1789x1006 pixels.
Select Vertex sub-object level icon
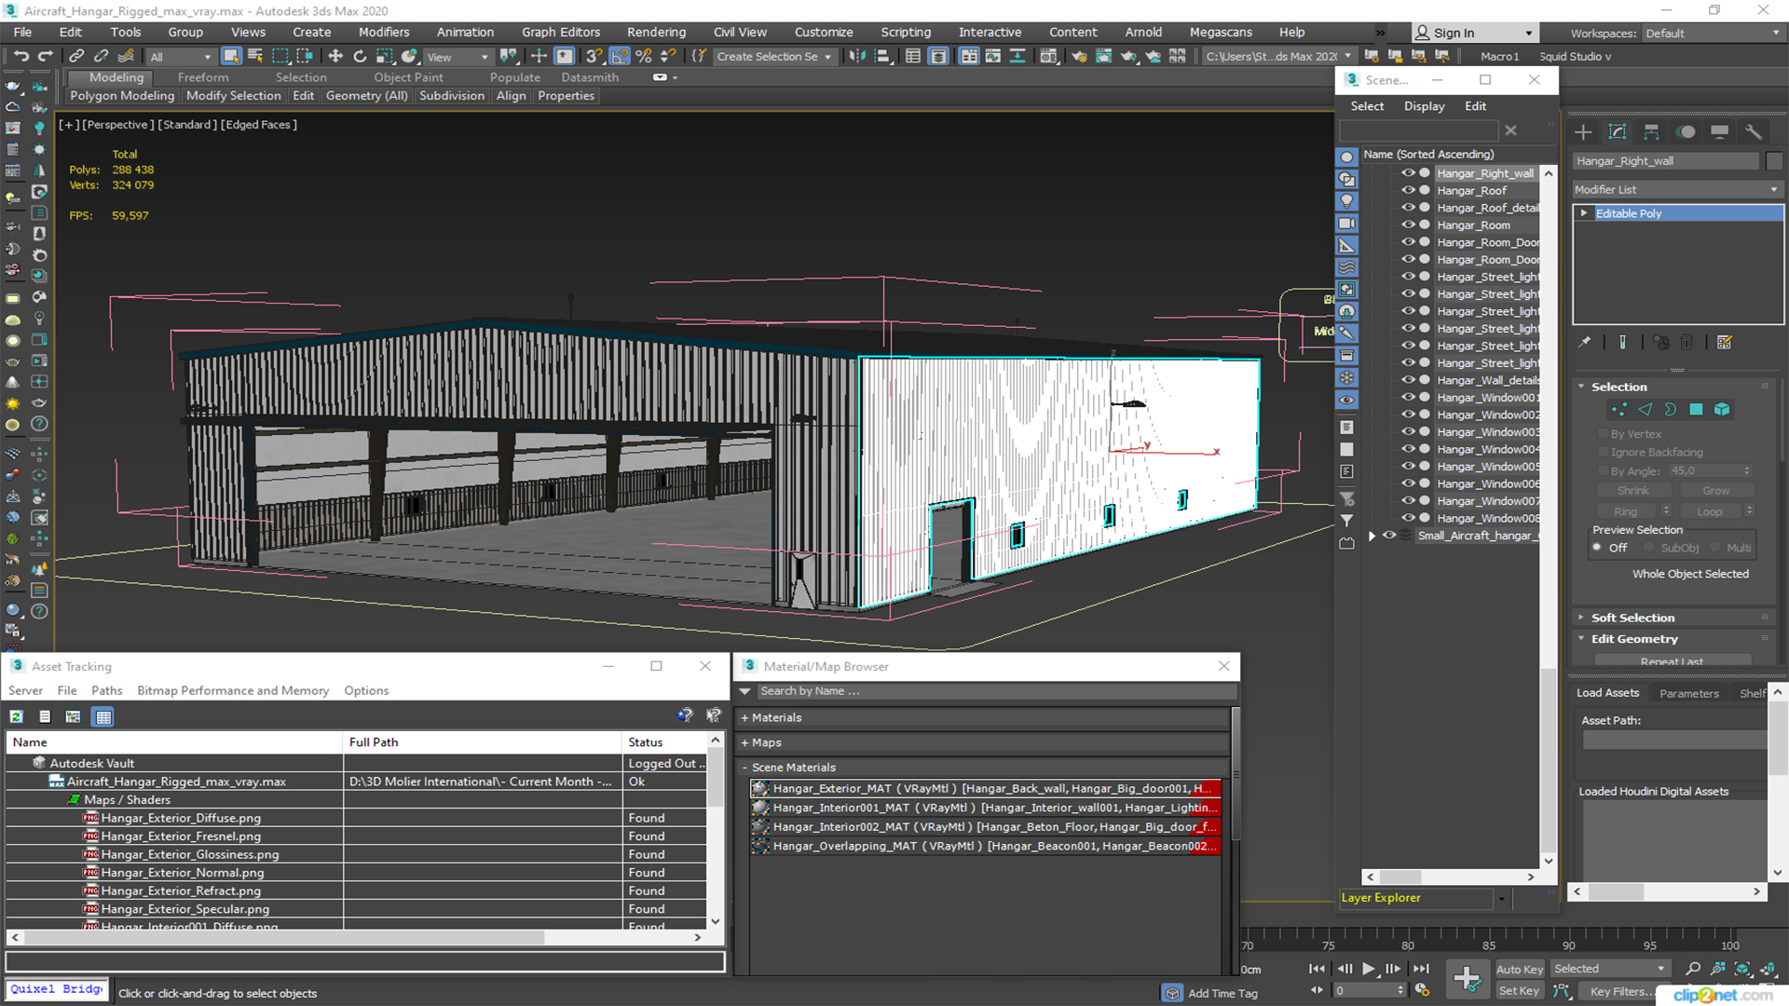pos(1619,410)
